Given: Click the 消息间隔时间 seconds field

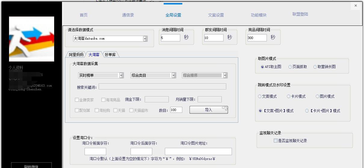Looking at the screenshot, I should coord(170,38).
